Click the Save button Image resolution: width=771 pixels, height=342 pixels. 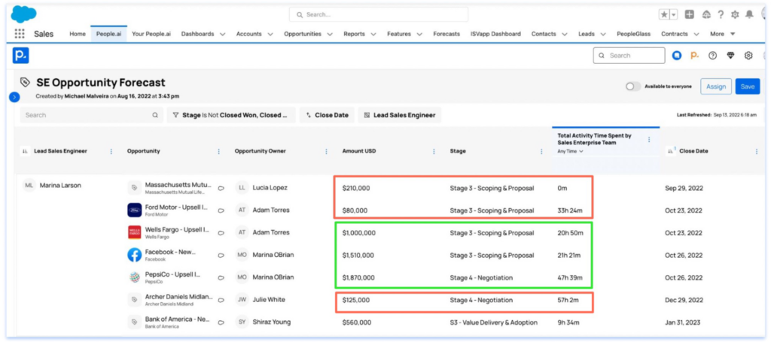747,86
